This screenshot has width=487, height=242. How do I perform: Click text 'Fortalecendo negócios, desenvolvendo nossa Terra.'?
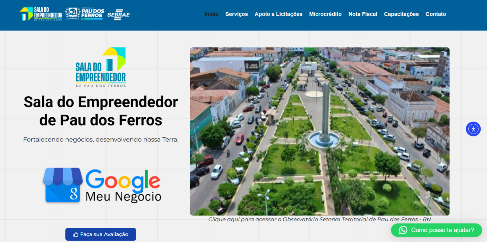(x=101, y=139)
